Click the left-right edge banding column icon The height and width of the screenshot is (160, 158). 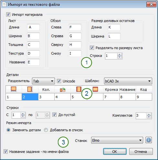(x=79, y=89)
